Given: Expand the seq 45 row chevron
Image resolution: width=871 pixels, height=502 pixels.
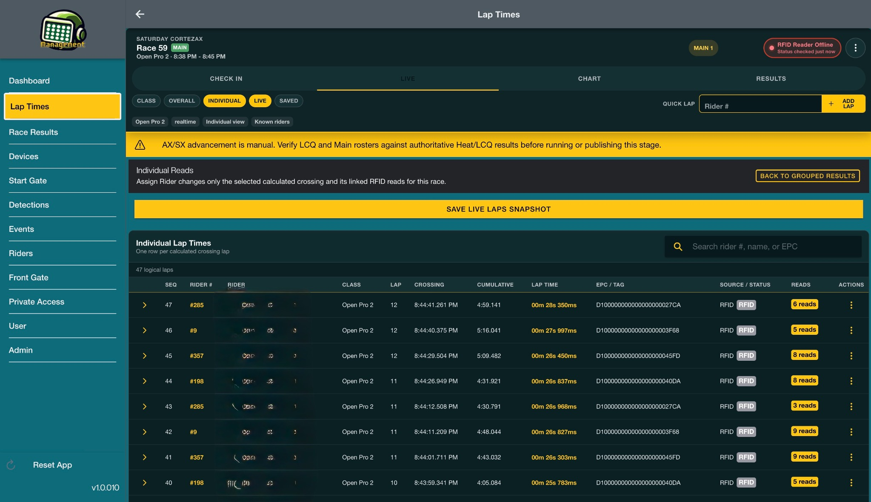Looking at the screenshot, I should click(145, 356).
